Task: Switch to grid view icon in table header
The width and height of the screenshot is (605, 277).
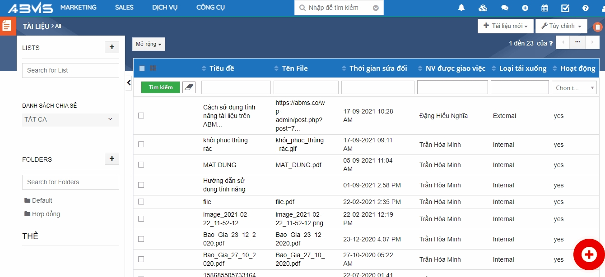Action: tap(153, 68)
